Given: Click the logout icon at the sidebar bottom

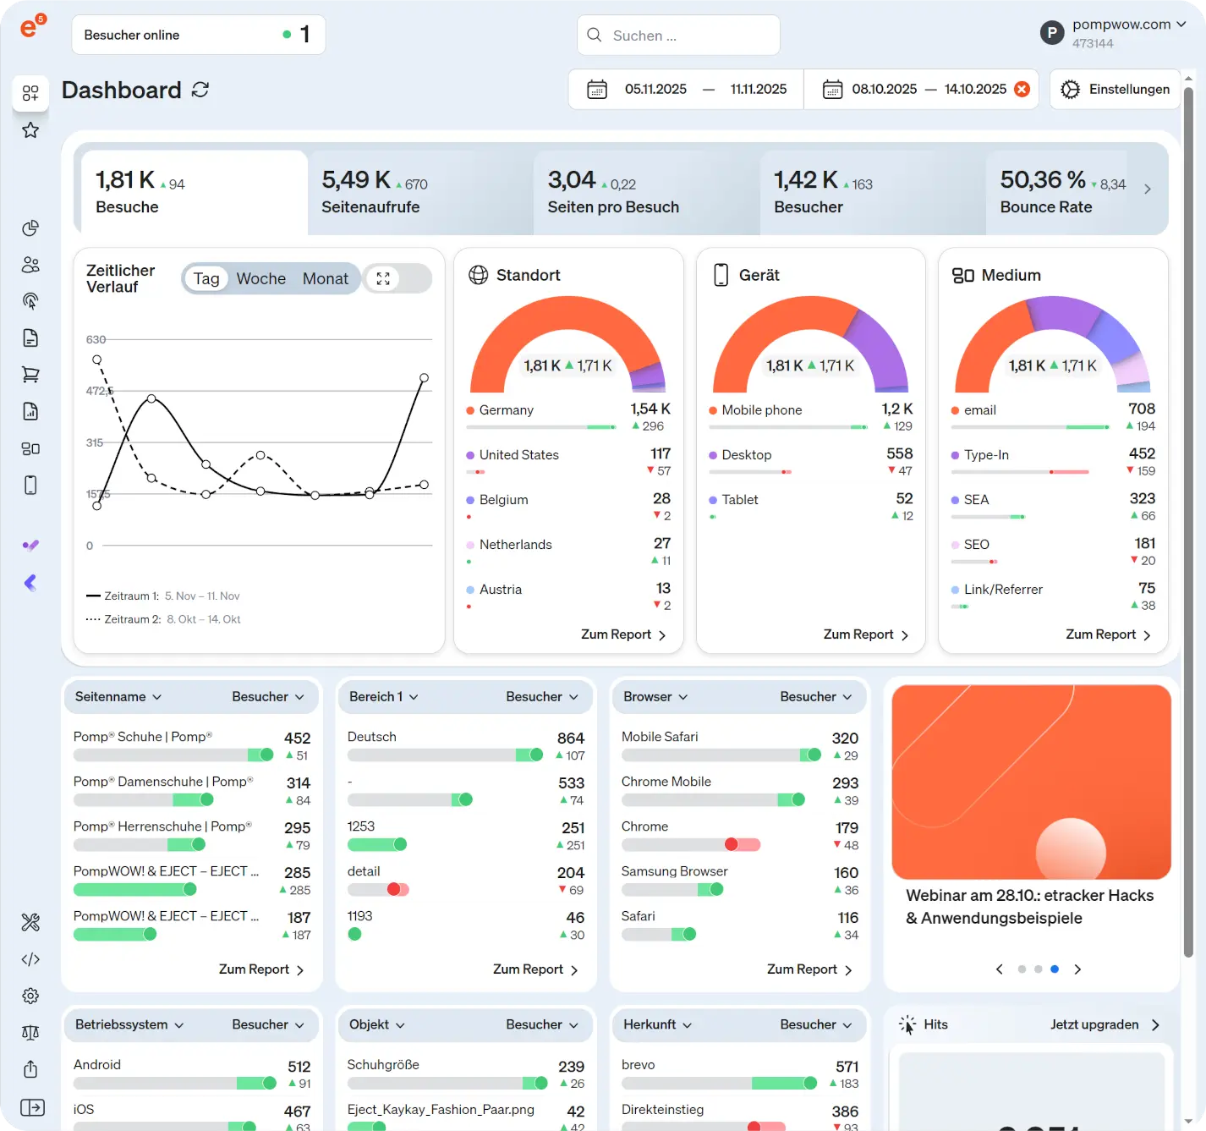Looking at the screenshot, I should pyautogui.click(x=30, y=1106).
